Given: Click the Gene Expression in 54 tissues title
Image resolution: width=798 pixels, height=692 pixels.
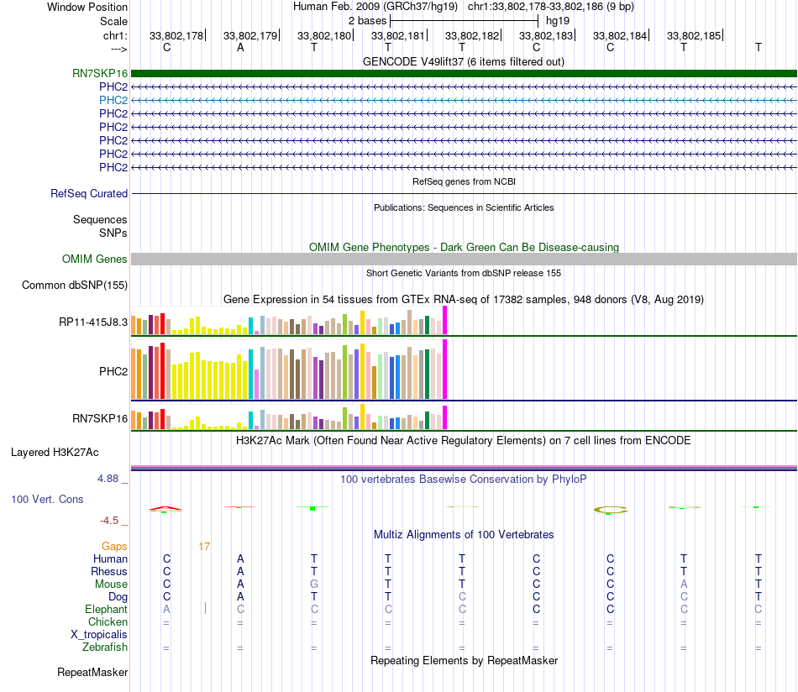Looking at the screenshot, I should point(464,299).
